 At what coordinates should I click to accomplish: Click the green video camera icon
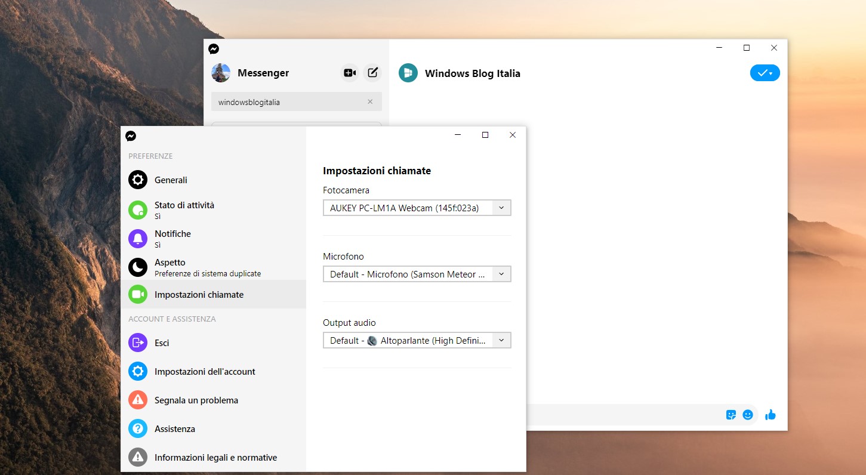(x=138, y=294)
